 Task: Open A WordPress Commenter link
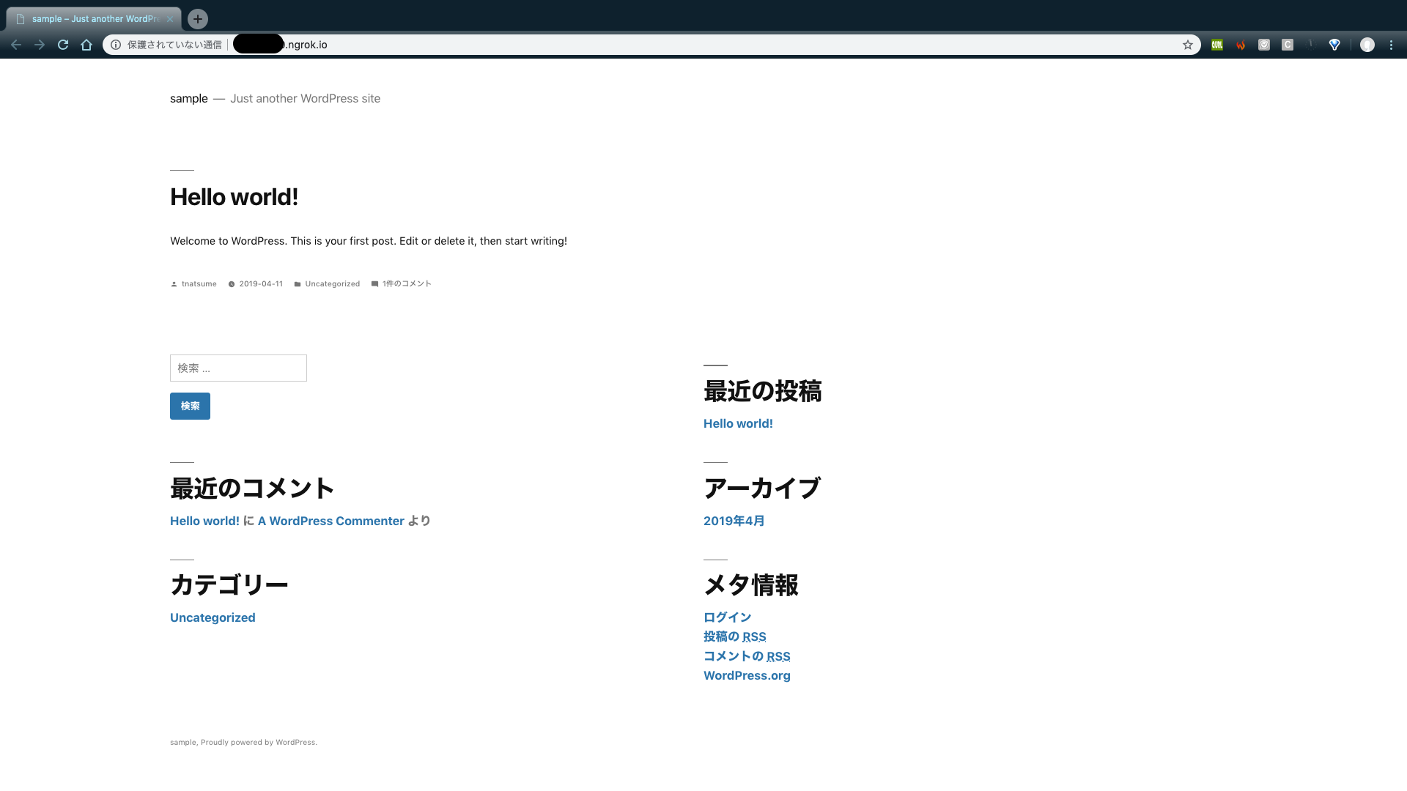(331, 521)
